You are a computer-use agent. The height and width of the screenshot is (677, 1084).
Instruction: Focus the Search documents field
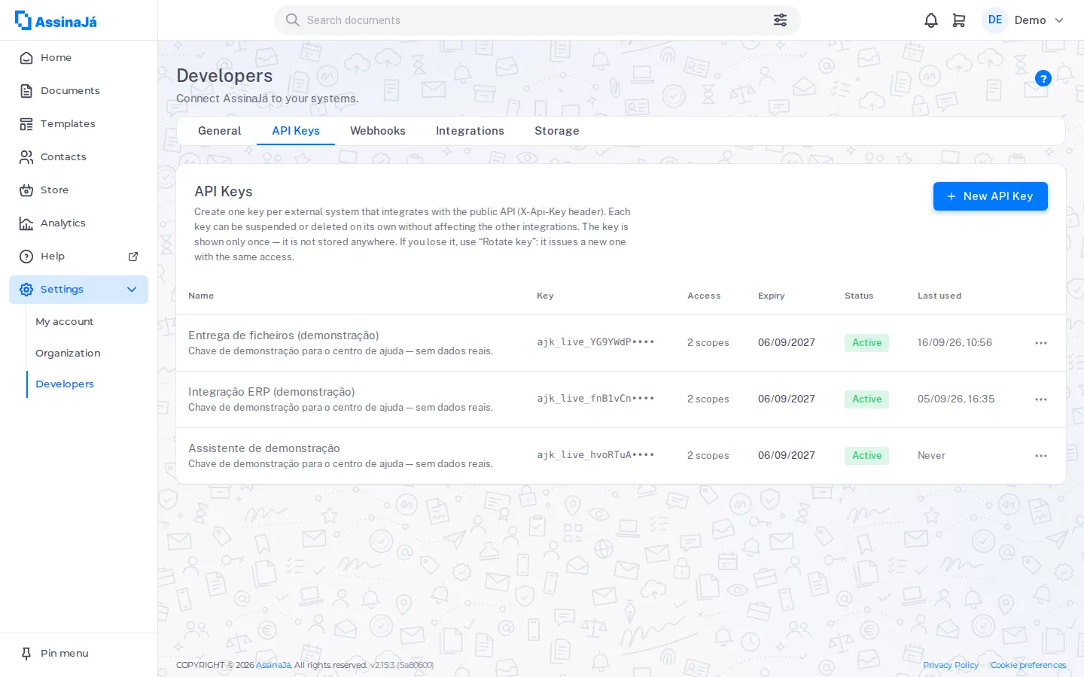(537, 20)
